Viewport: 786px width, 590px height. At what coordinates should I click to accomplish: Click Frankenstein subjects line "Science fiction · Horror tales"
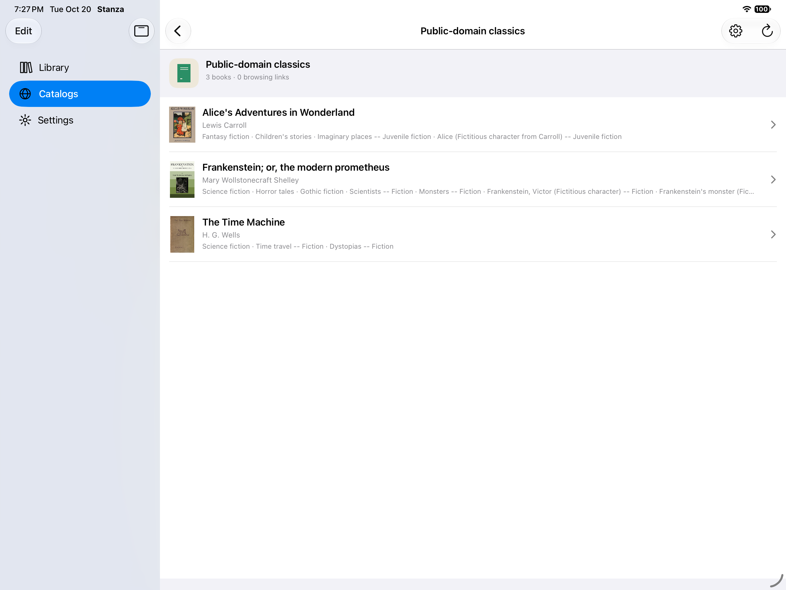click(x=248, y=192)
